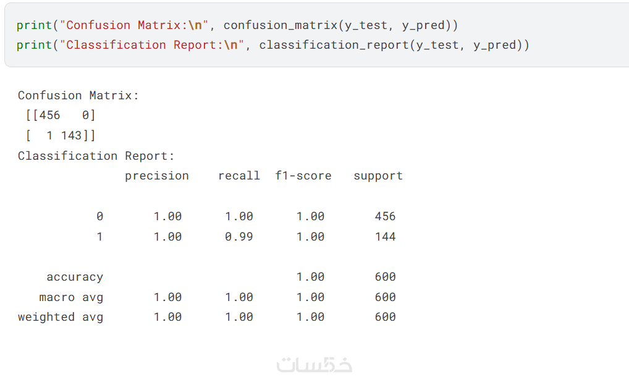Click the macro avg row label
Screen dimensions: 629x380
click(x=71, y=297)
